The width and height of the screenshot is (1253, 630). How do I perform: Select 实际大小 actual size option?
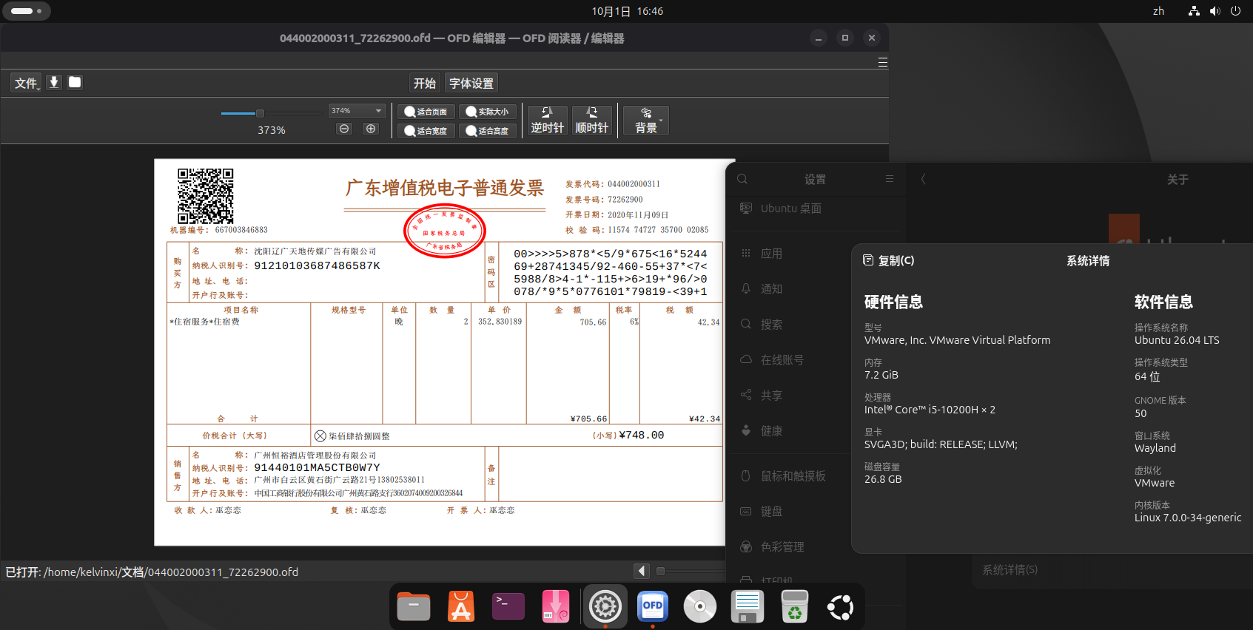click(x=487, y=112)
